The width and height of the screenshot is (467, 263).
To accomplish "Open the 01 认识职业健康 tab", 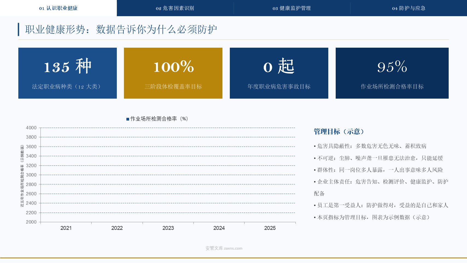I will (x=58, y=8).
